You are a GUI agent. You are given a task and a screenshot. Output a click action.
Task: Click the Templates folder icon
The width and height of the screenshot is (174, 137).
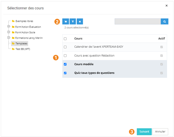[13, 43]
